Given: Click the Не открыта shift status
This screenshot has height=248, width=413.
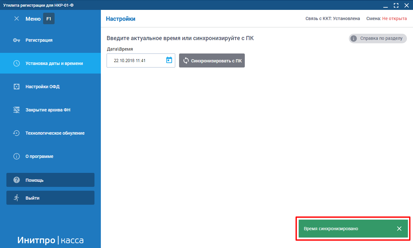Looking at the screenshot, I should point(394,18).
